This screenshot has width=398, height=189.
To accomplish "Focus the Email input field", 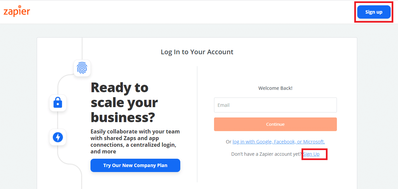I will point(275,105).
